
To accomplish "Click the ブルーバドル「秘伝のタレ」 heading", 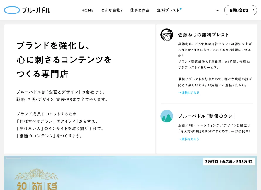I will click(207, 116).
